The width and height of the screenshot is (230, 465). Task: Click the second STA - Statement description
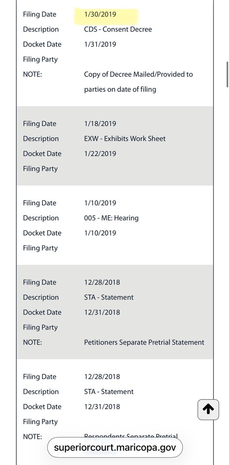(109, 391)
